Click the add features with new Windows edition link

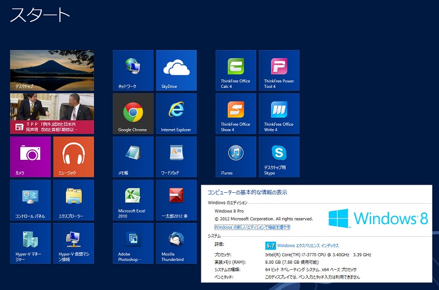pyautogui.click(x=252, y=227)
